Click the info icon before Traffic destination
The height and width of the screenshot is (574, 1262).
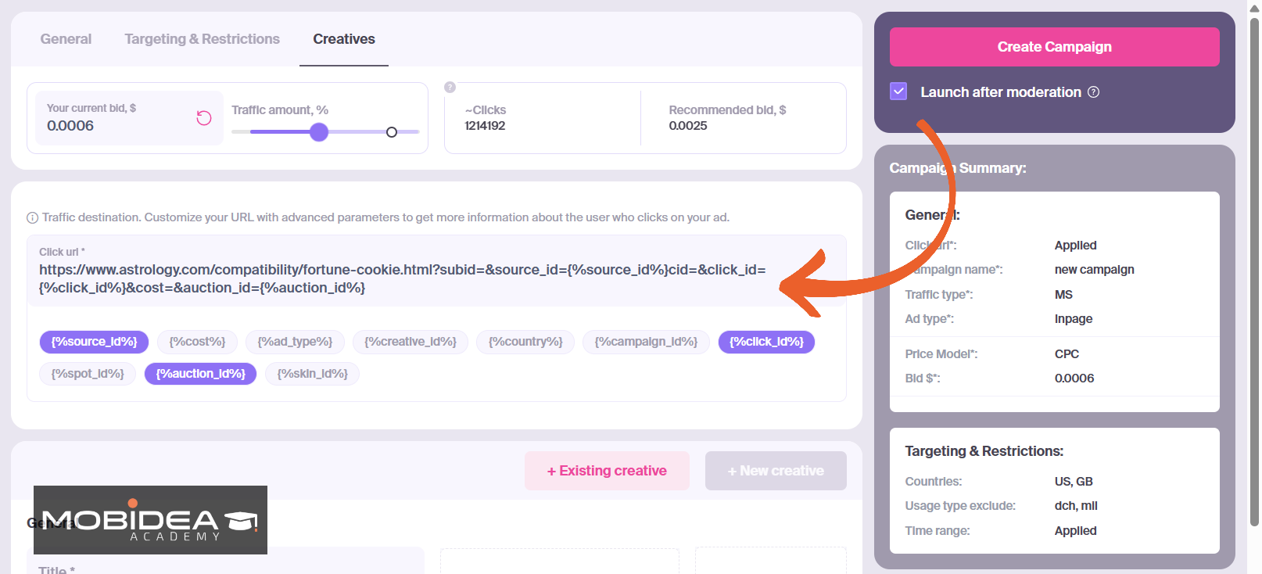pos(33,218)
